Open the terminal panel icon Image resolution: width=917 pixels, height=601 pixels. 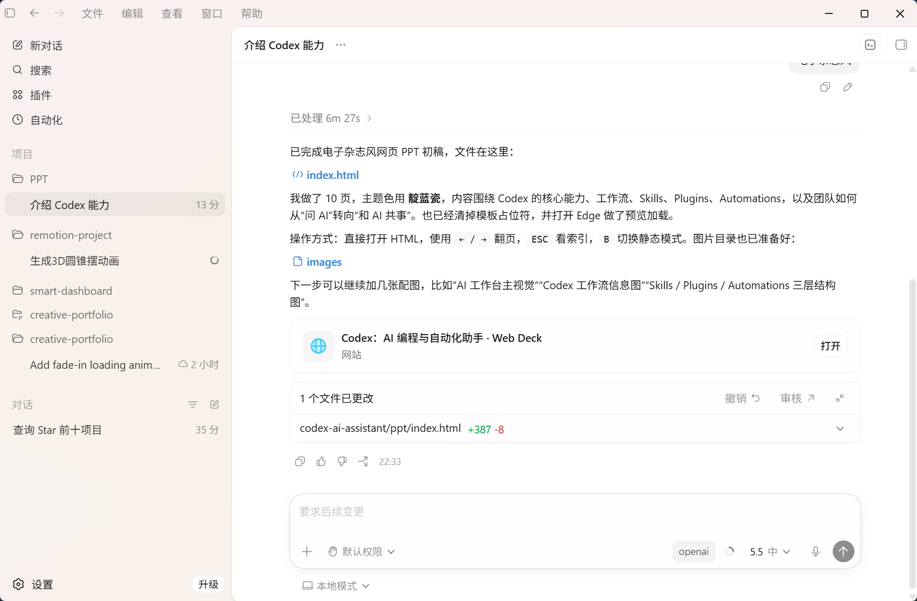(x=870, y=45)
